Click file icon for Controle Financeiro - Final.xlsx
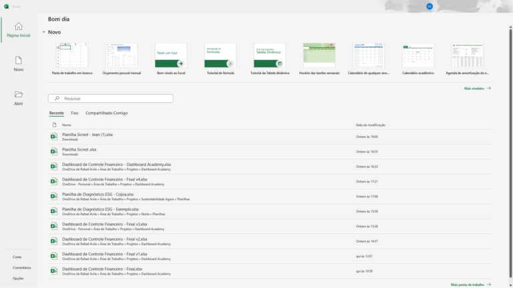Image resolution: width=513 pixels, height=288 pixels. tap(54, 271)
